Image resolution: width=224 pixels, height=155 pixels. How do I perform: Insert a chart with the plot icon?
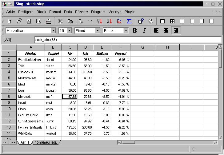point(119,21)
